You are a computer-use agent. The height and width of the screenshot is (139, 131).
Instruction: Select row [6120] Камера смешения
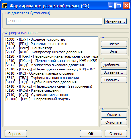(51, 90)
